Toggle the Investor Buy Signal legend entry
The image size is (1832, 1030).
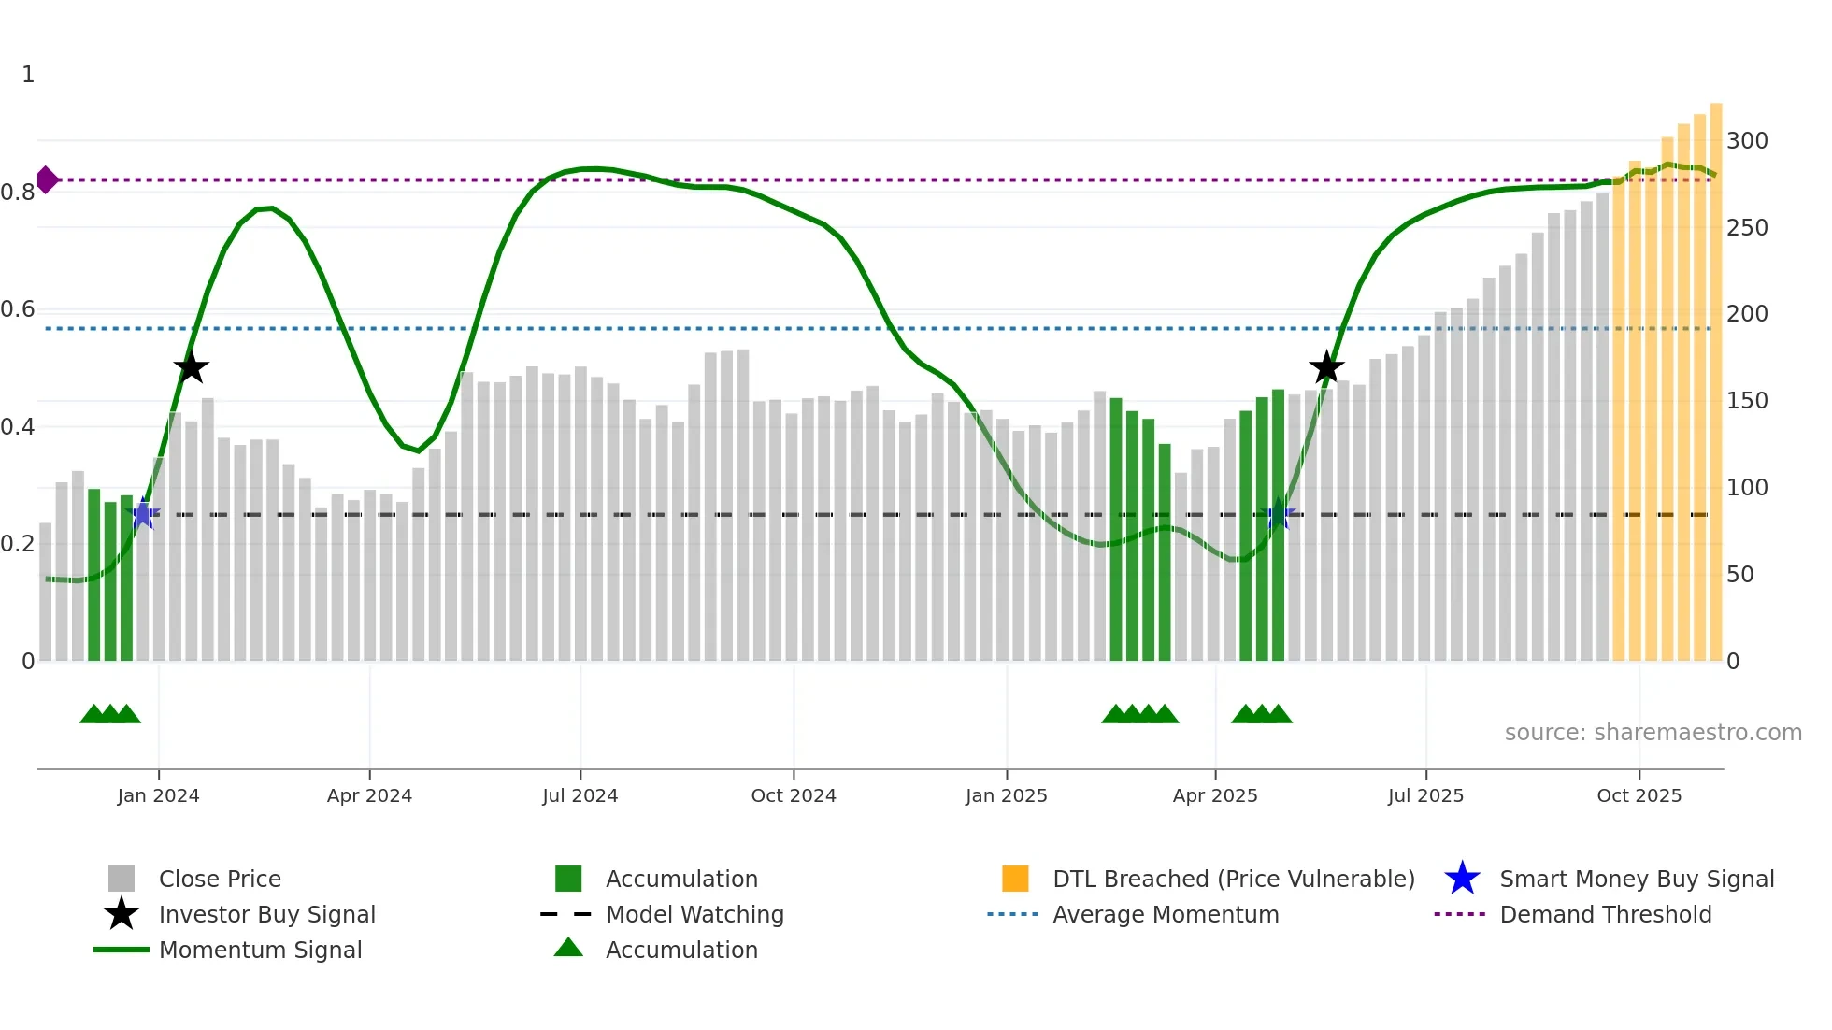coord(266,914)
